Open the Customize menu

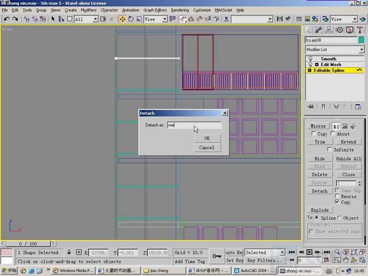click(x=202, y=10)
